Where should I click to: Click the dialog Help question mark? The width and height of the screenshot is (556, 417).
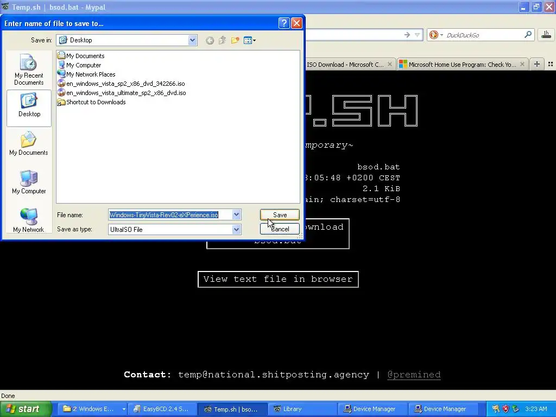(x=284, y=23)
